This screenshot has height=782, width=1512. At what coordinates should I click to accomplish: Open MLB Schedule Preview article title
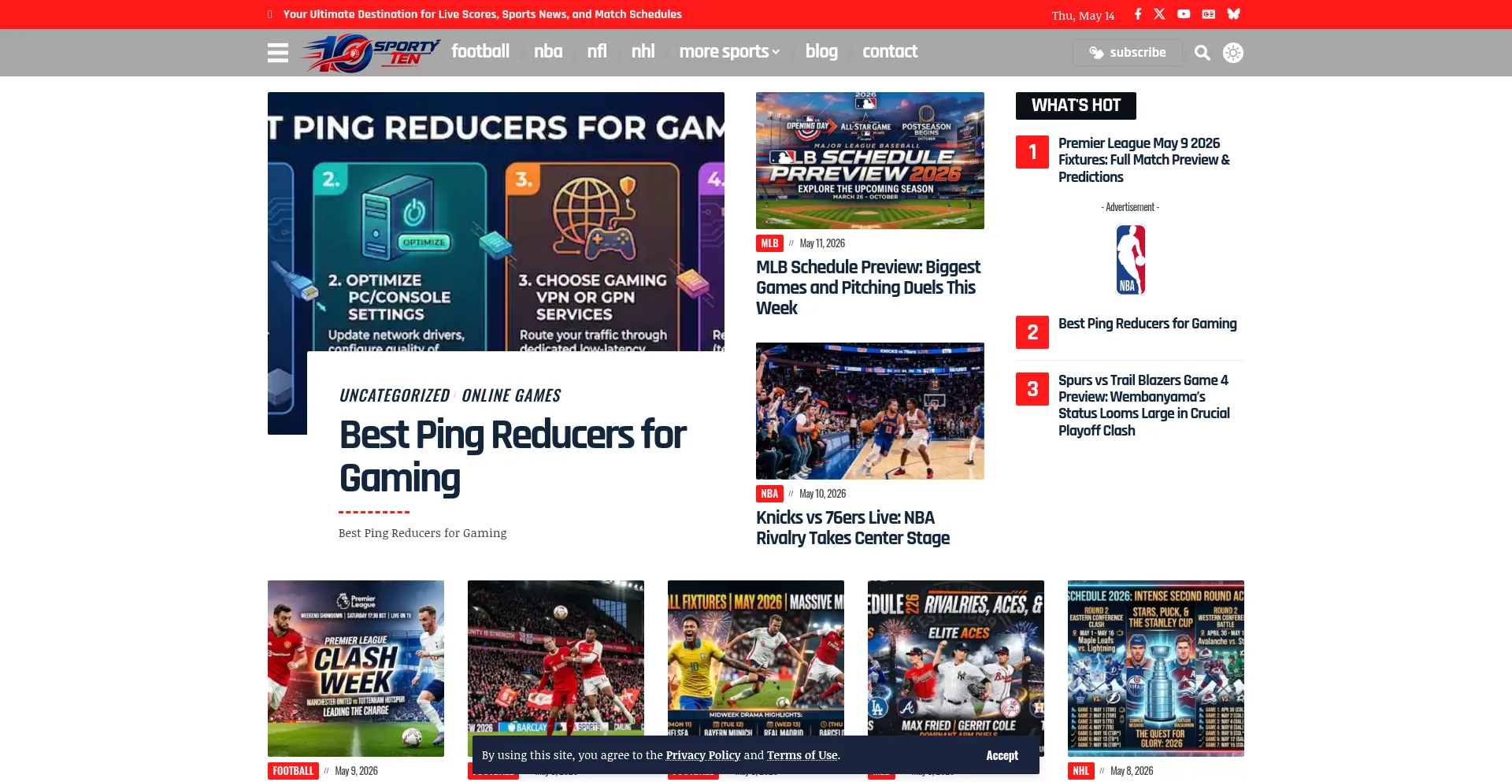(868, 287)
